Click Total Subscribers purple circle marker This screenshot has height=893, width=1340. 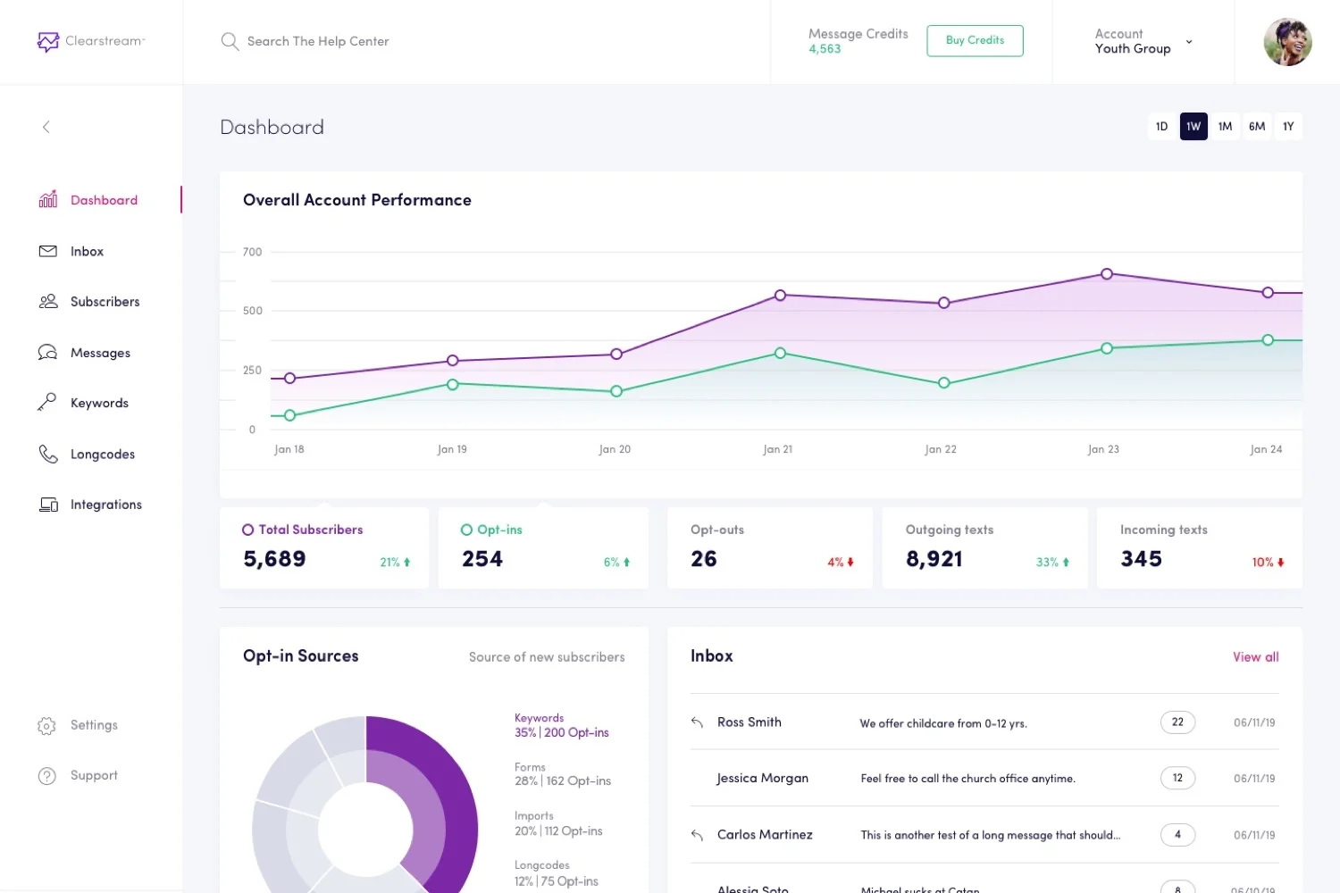click(x=248, y=530)
